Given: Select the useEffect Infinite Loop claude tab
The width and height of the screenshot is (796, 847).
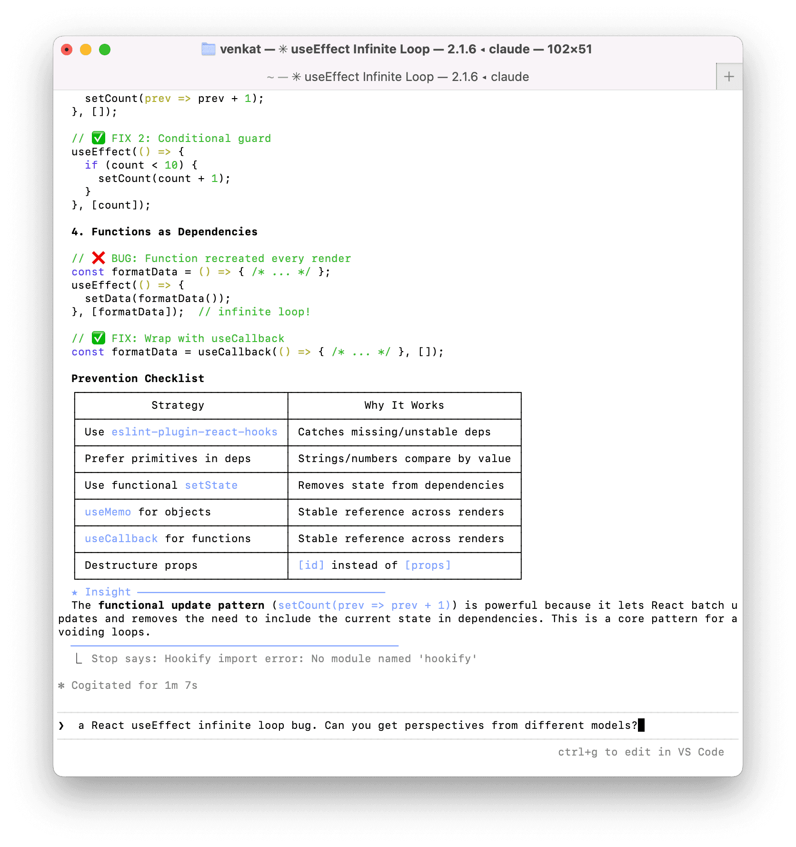Looking at the screenshot, I should coord(398,76).
